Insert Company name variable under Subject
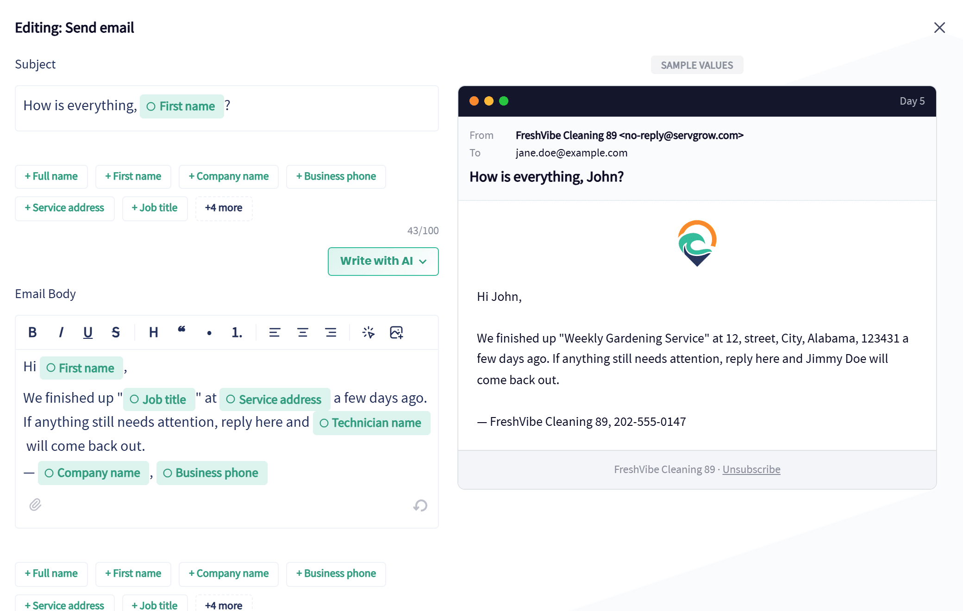This screenshot has width=963, height=611. click(x=229, y=177)
